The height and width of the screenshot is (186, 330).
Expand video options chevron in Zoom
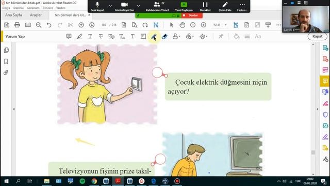(138, 6)
